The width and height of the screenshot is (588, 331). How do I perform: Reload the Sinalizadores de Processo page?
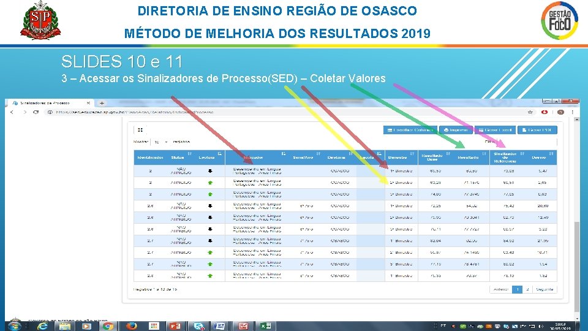click(36, 112)
